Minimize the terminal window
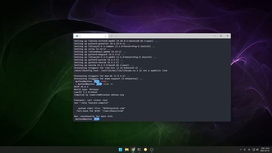 (x=214, y=36)
